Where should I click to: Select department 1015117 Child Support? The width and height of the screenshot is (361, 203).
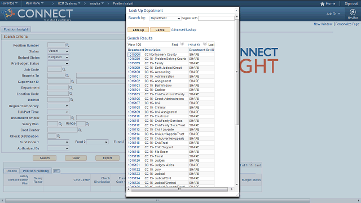(134, 147)
